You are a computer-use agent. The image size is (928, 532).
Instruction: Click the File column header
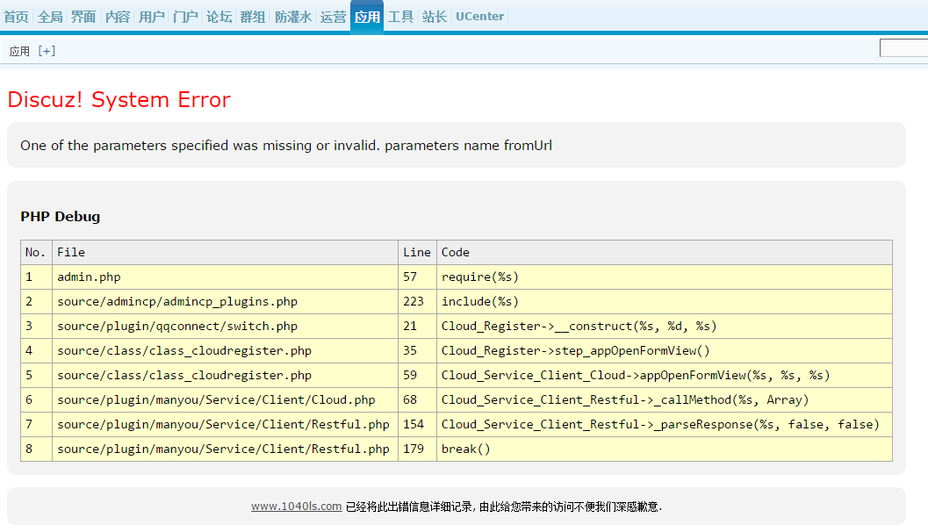pos(225,252)
